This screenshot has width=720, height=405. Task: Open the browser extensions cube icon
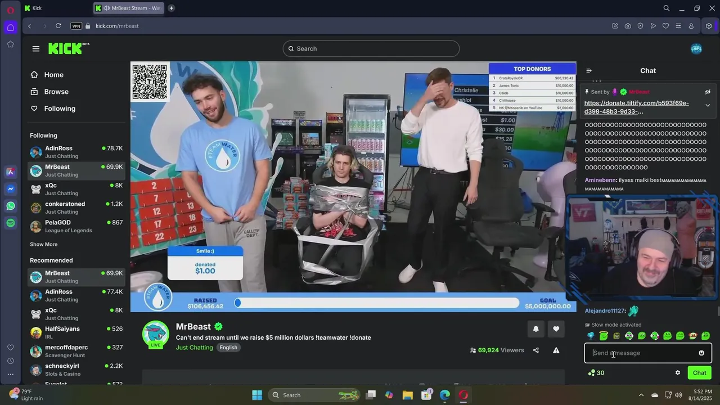[709, 26]
